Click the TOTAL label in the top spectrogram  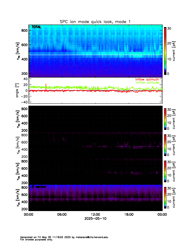[x=37, y=28]
